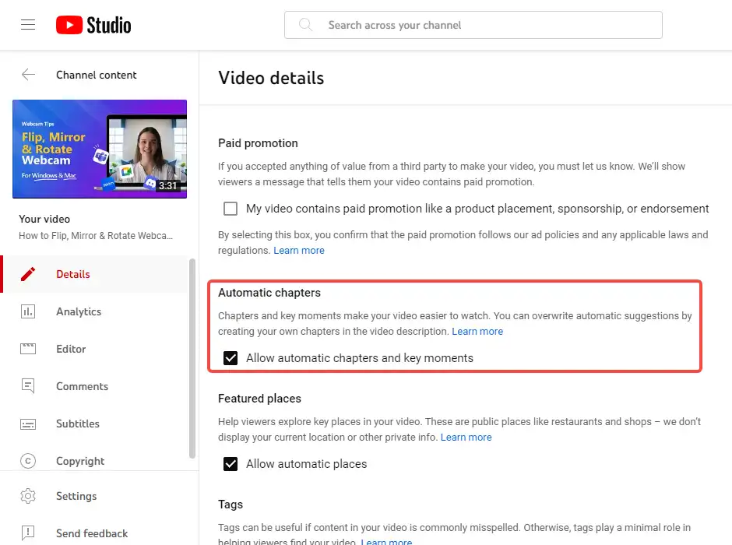Open the Settings gear icon
The image size is (732, 545).
coord(28,496)
